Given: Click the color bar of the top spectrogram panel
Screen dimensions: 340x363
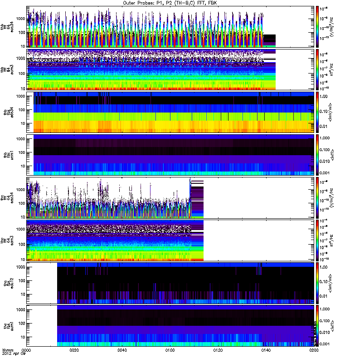Looking at the screenshot, I should 317,26.
